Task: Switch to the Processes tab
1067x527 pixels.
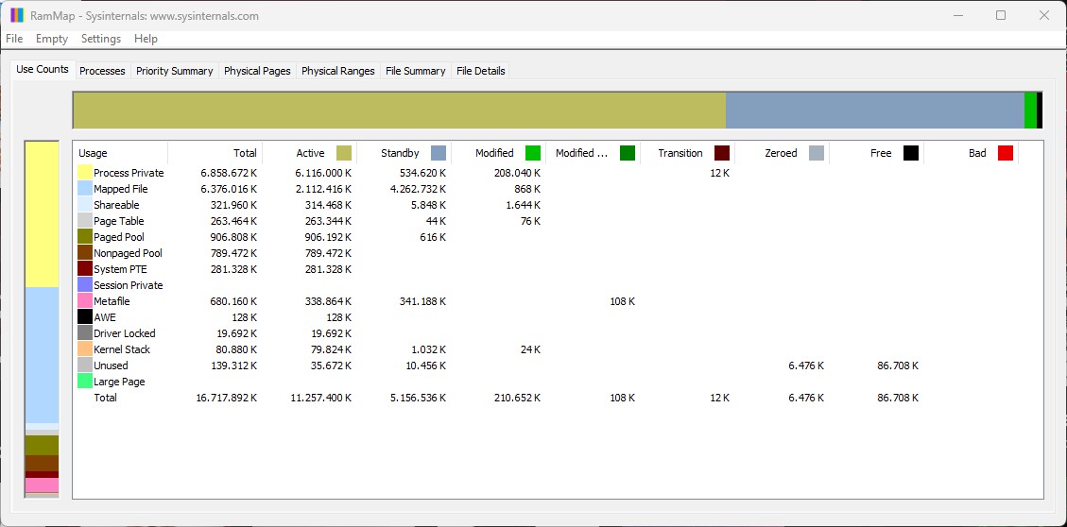Action: pyautogui.click(x=102, y=71)
